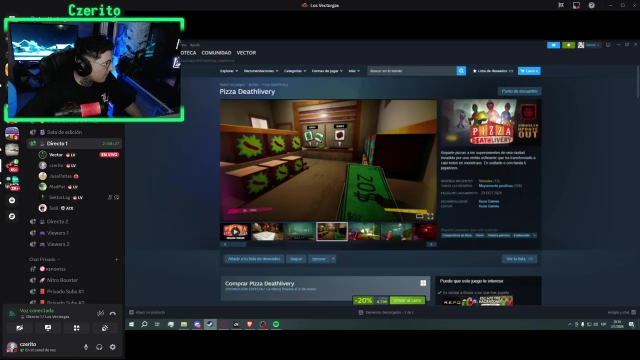Click Ver tu lista button
This screenshot has height=360, width=640.
tap(519, 259)
